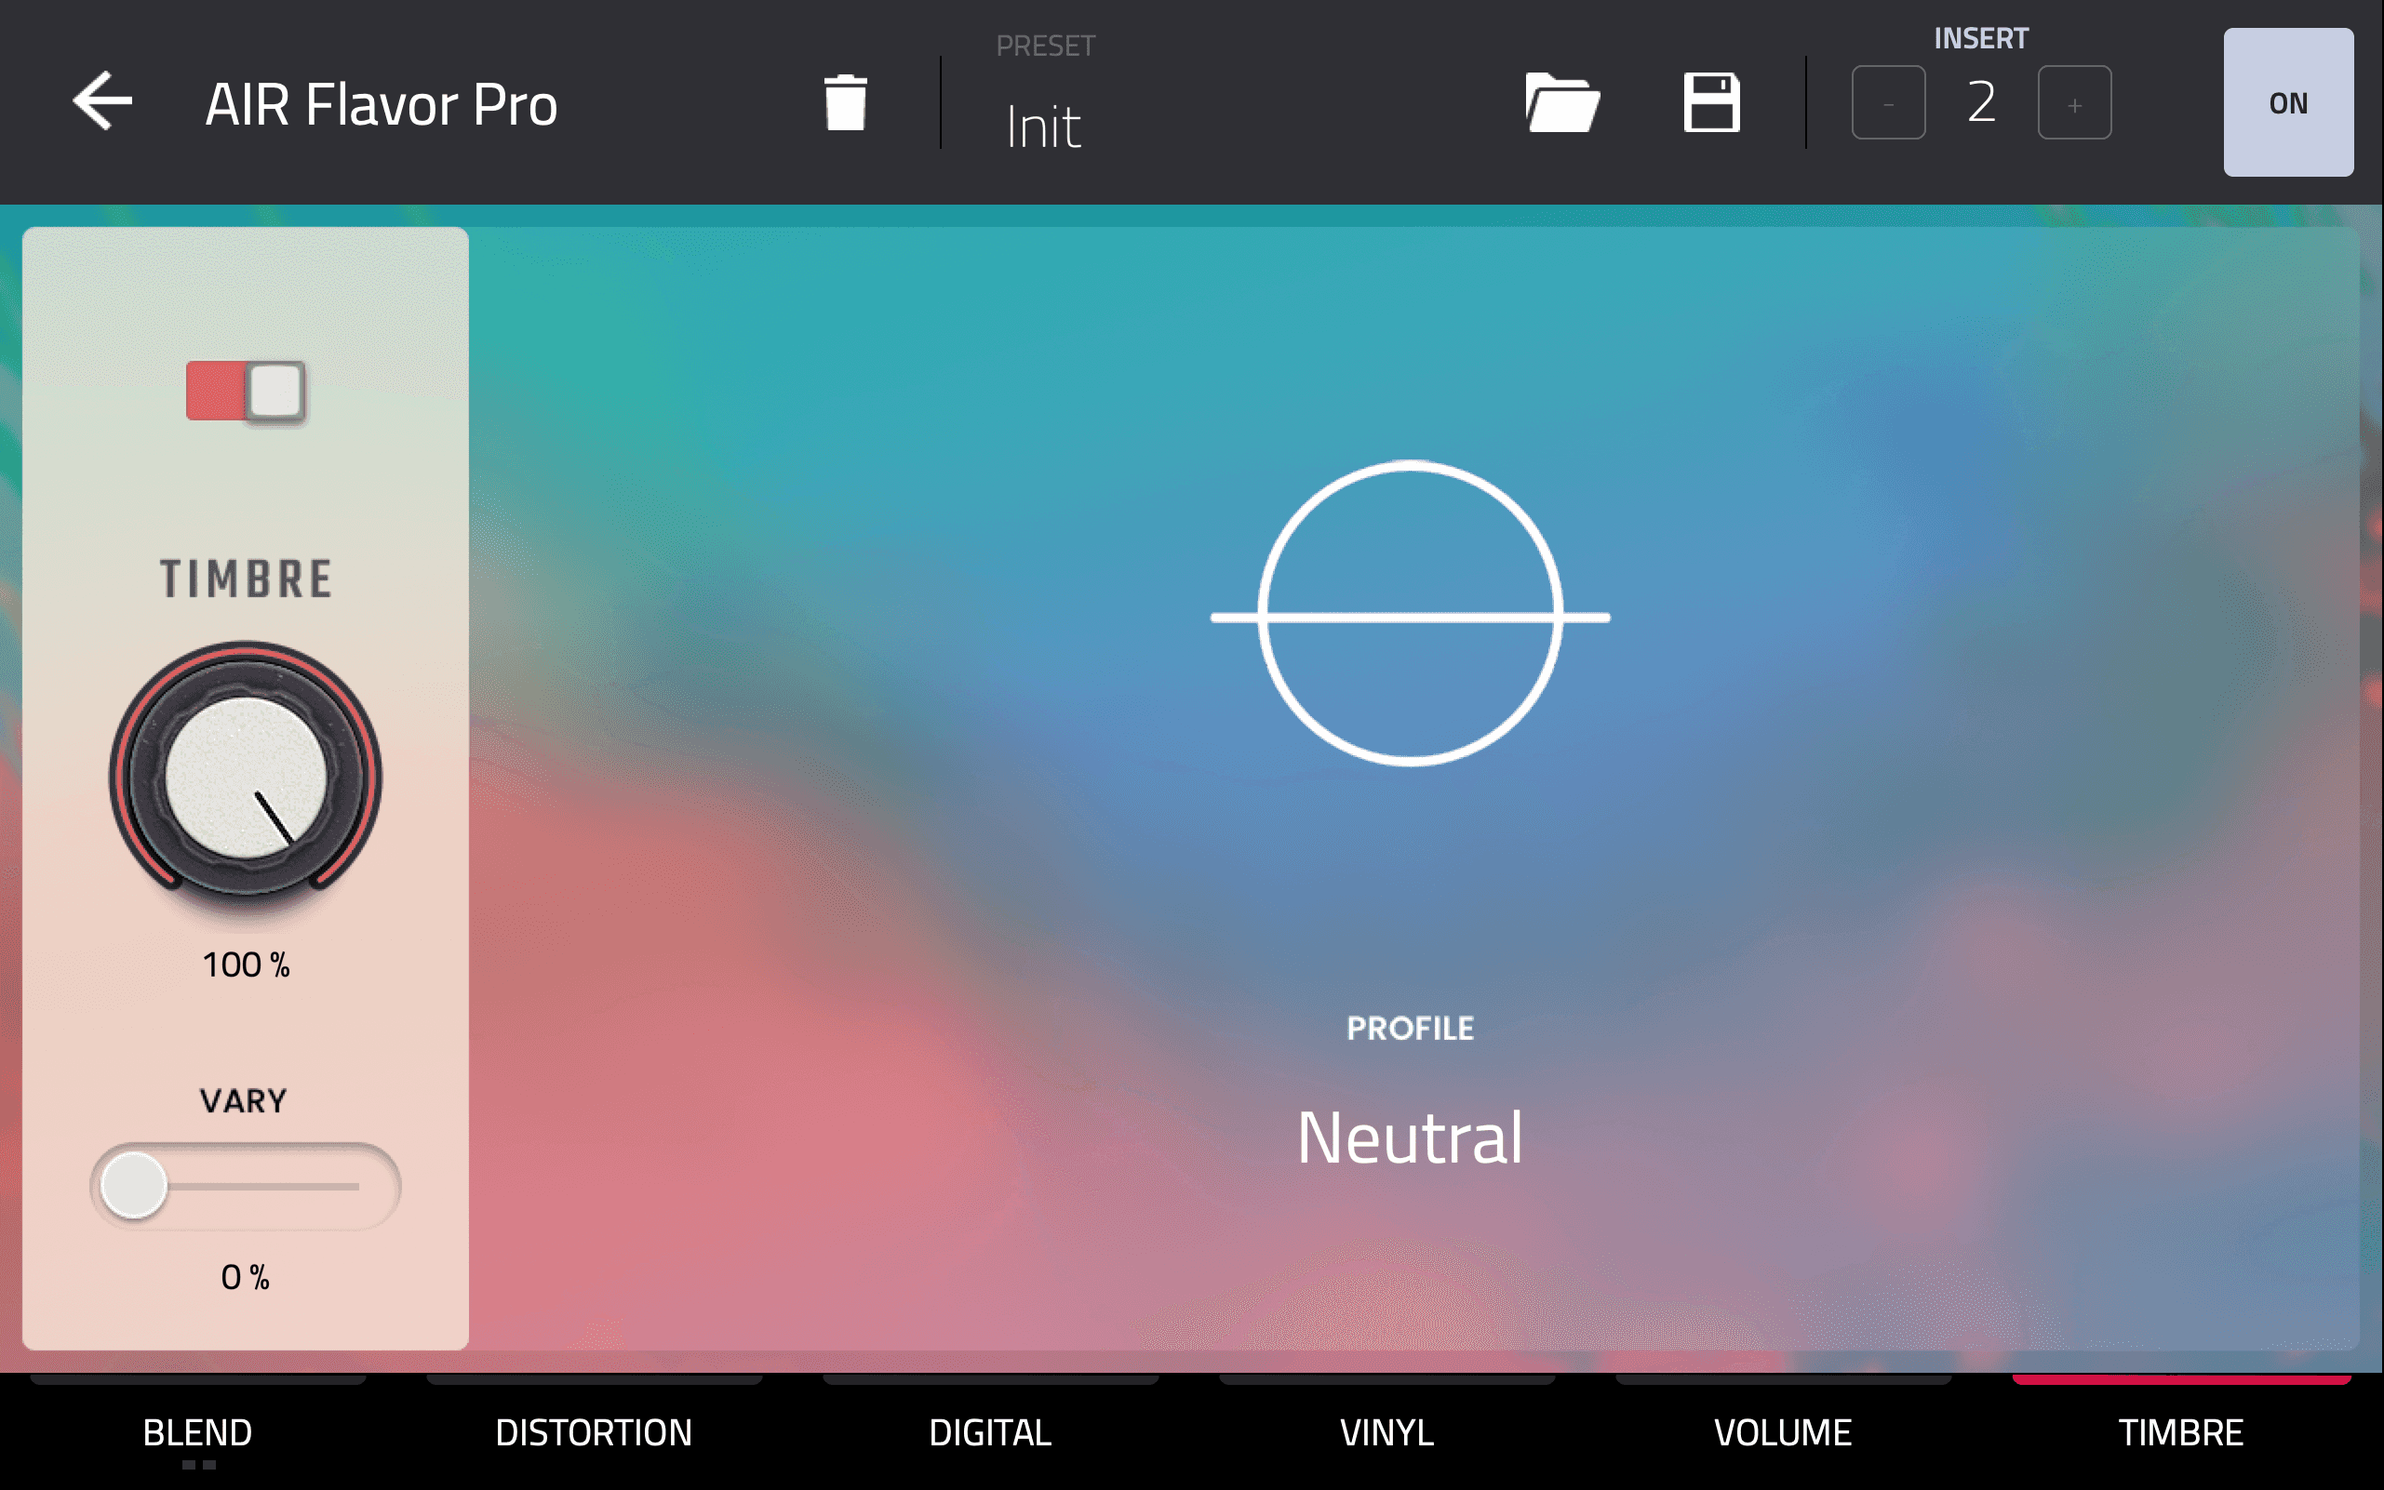2384x1490 pixels.
Task: Go to the Volume tab
Action: (x=1783, y=1430)
